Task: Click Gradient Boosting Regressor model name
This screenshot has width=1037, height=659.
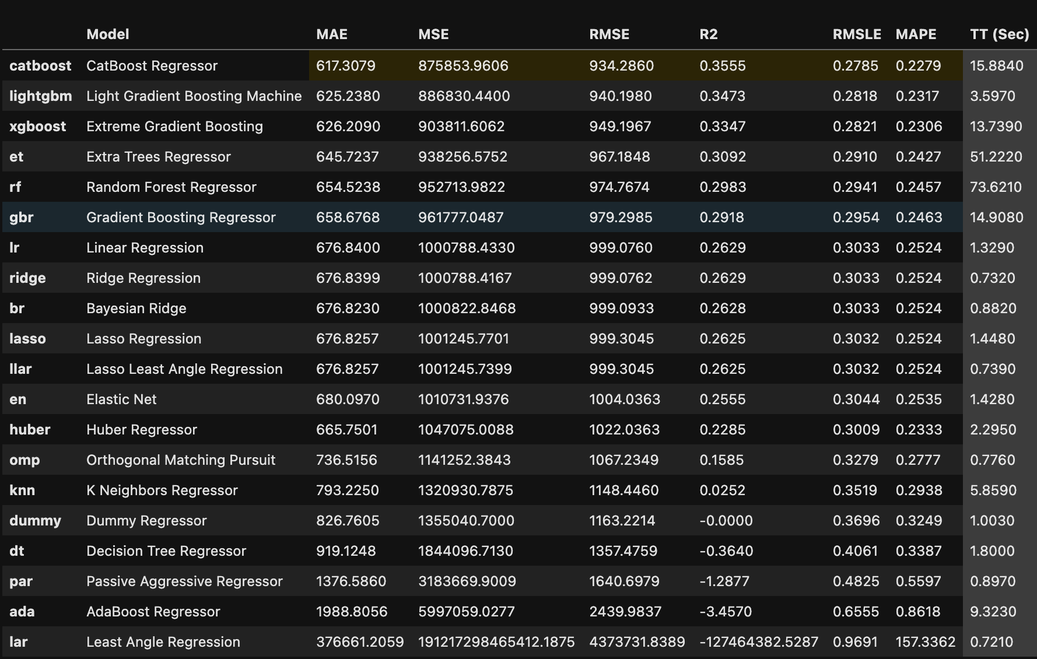Action: (x=181, y=218)
